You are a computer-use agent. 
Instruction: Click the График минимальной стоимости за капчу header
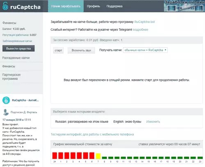83,144
